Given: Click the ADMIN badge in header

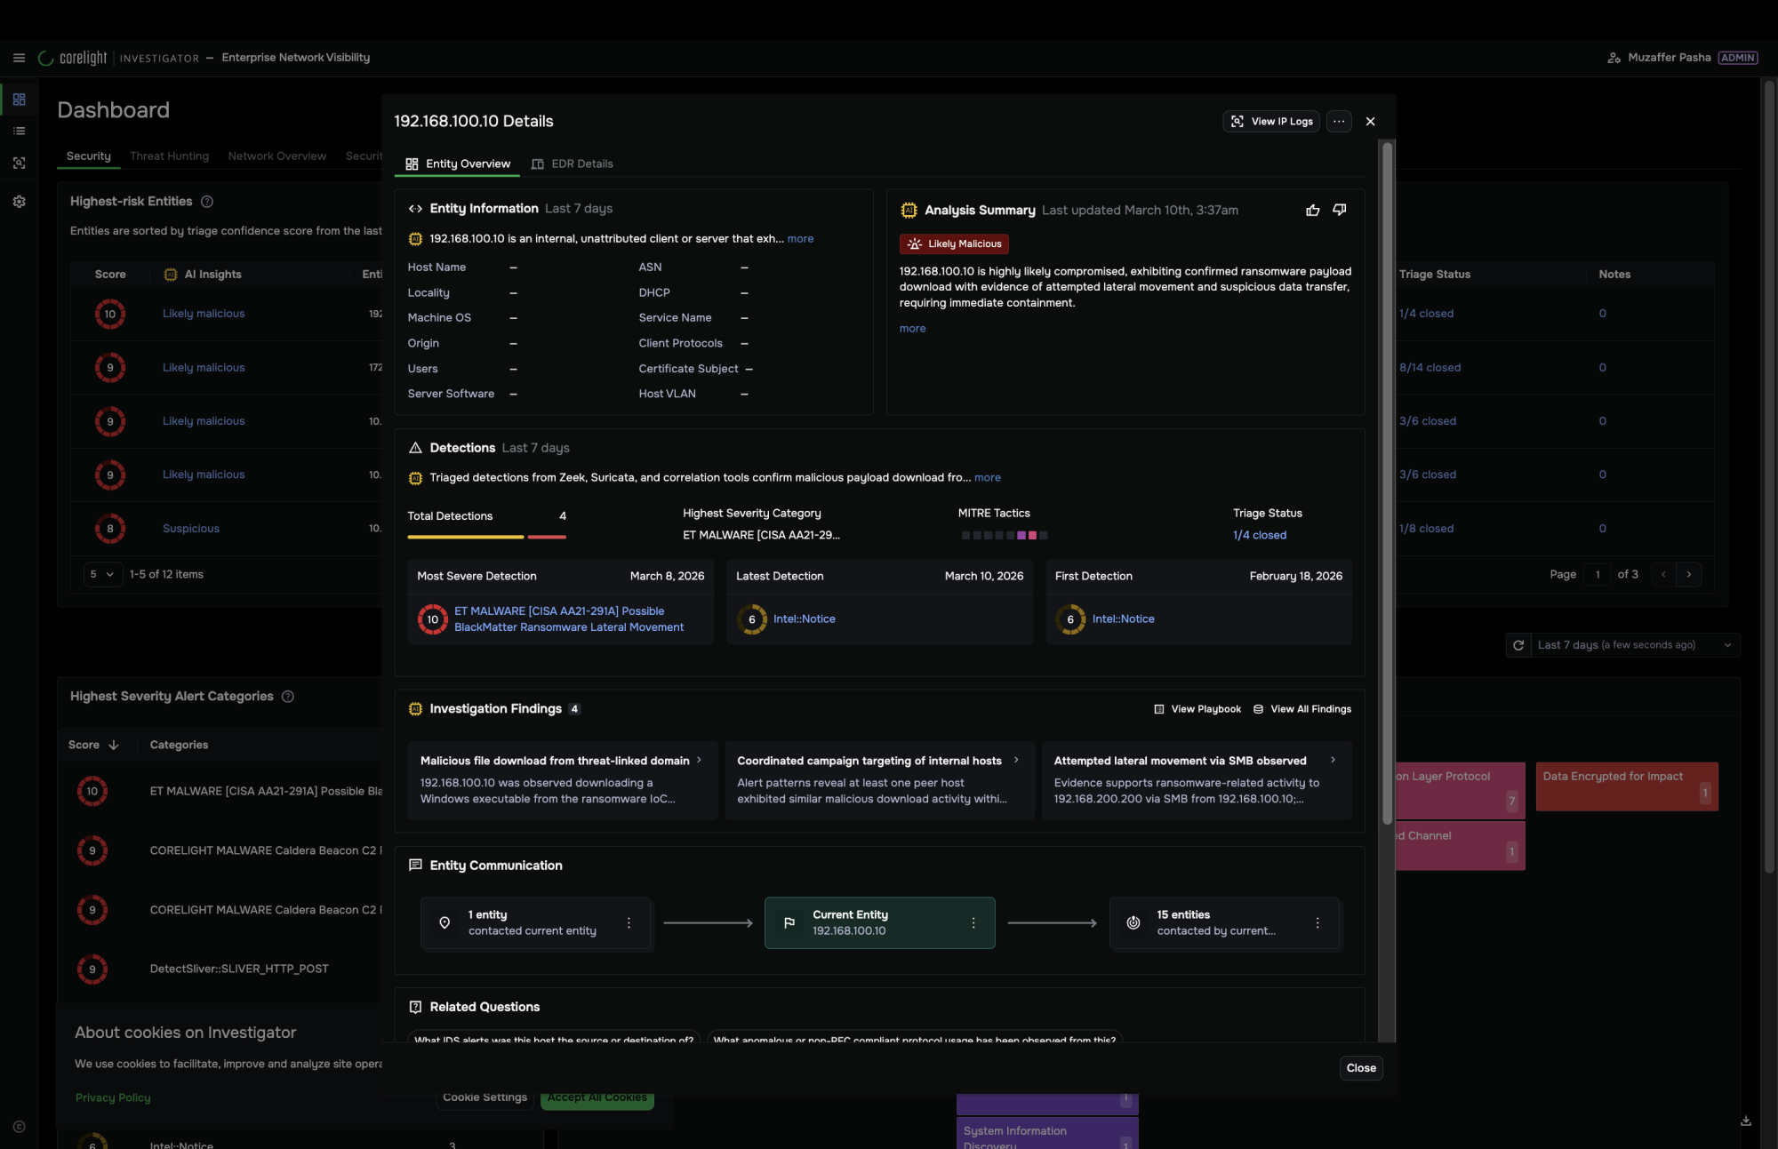Looking at the screenshot, I should (x=1737, y=58).
